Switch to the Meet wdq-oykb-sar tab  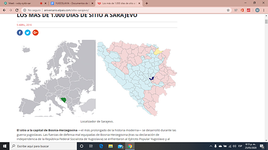(x=24, y=3)
